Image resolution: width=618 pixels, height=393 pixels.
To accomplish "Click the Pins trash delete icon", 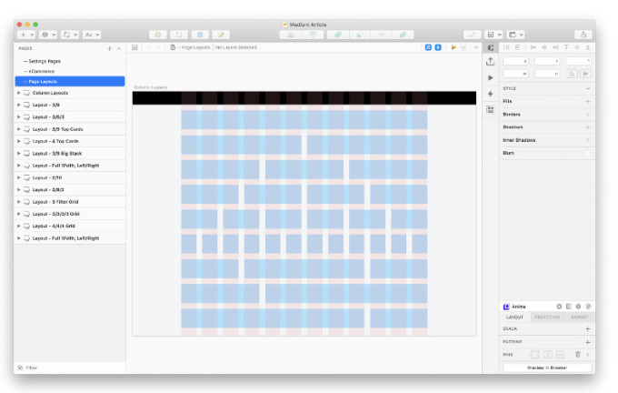I will (x=578, y=354).
